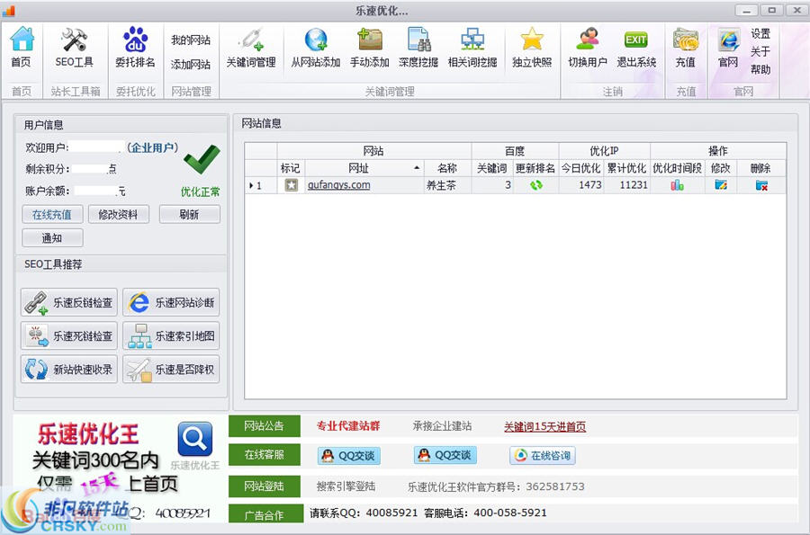Click the 刷新 button
This screenshot has height=535, width=810.
190,215
